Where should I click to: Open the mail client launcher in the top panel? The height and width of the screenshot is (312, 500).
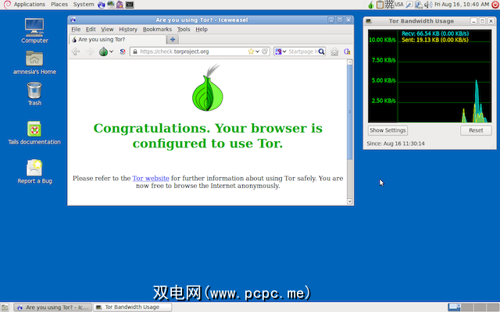point(111,5)
